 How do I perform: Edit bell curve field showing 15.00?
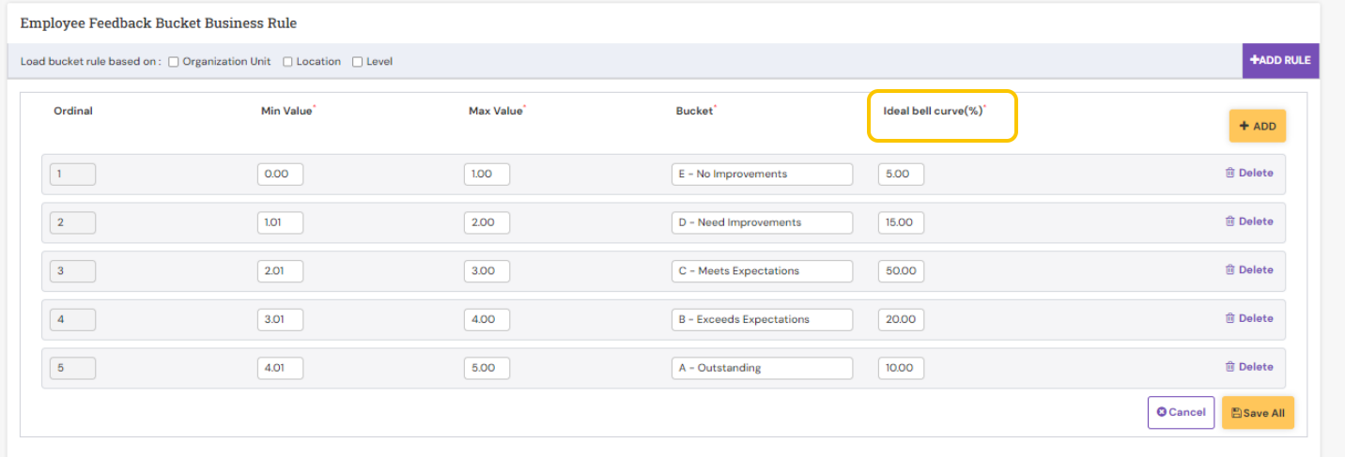pyautogui.click(x=901, y=222)
